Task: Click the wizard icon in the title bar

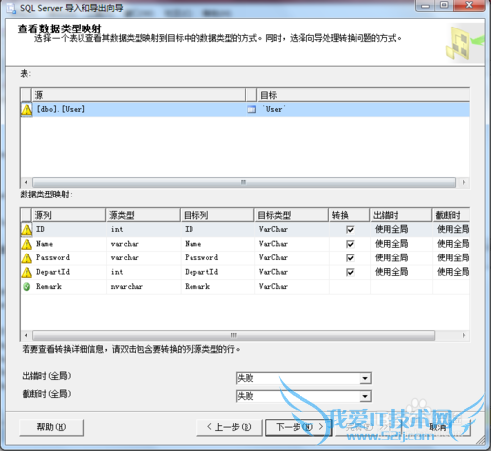Action: click(11, 8)
